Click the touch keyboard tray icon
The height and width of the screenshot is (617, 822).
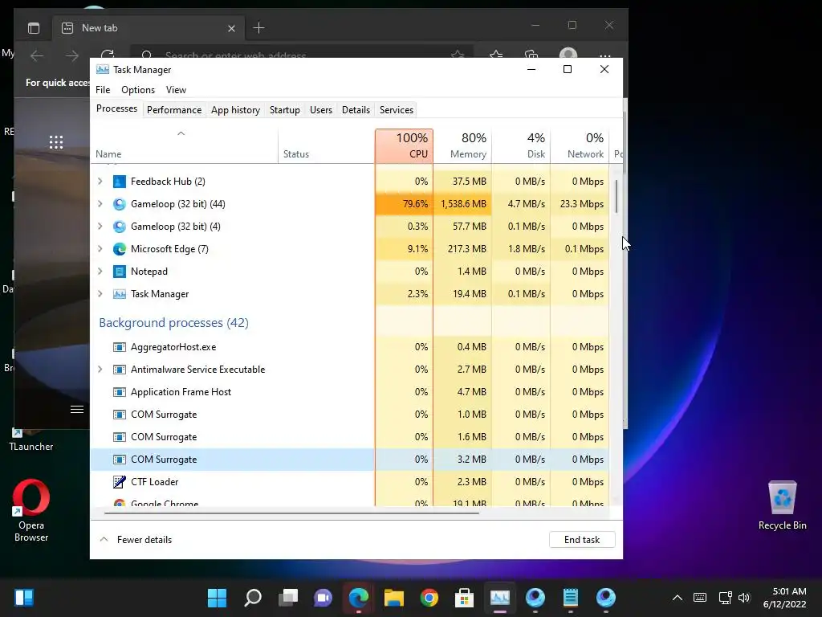coord(700,598)
